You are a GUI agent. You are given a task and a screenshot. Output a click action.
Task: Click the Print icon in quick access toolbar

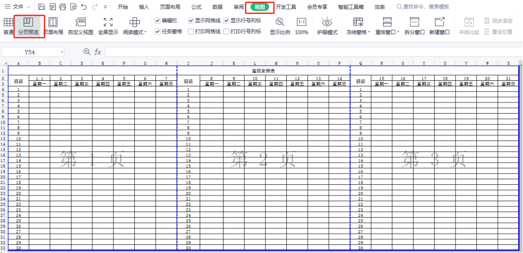63,7
